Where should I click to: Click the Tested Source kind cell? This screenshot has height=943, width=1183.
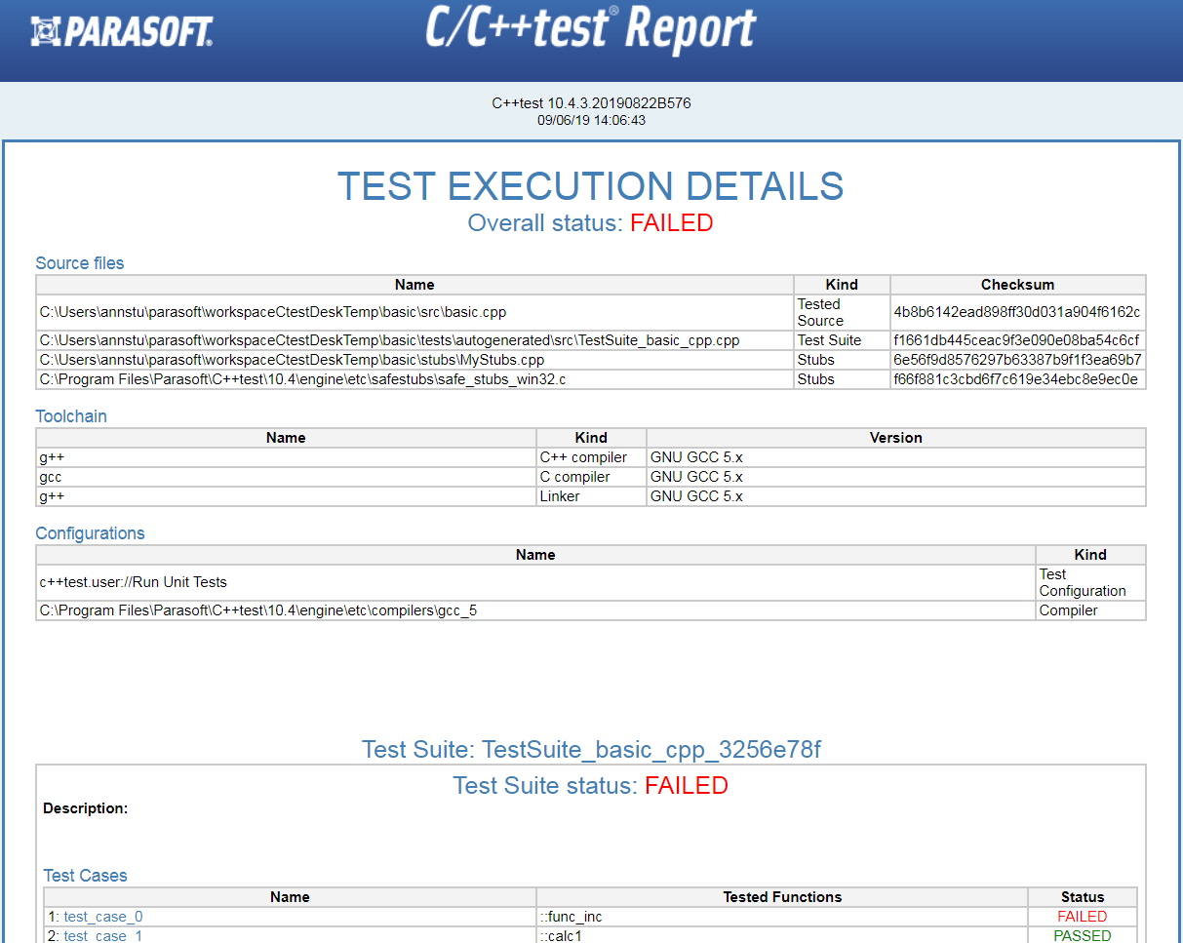pyautogui.click(x=842, y=312)
